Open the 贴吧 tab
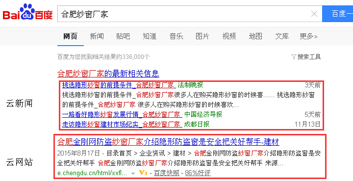 pos(123,36)
